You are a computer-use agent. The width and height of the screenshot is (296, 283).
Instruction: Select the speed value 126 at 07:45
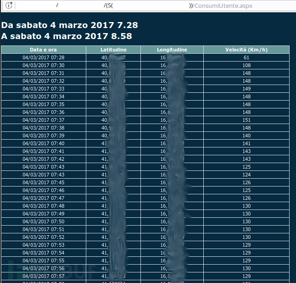(x=246, y=182)
